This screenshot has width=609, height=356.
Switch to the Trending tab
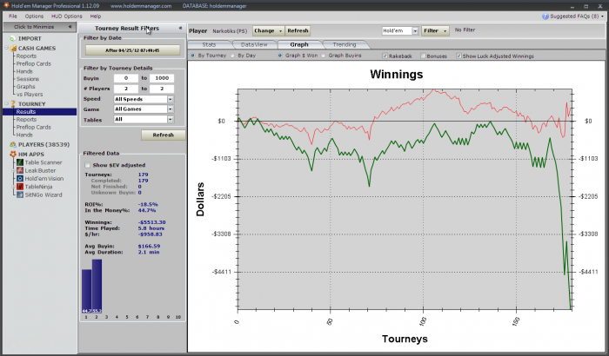345,44
